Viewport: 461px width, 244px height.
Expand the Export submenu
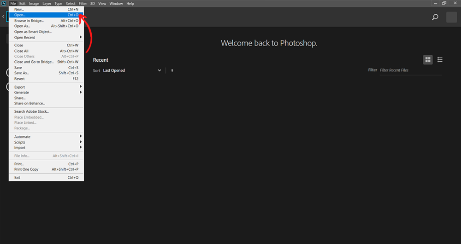[x=46, y=87]
